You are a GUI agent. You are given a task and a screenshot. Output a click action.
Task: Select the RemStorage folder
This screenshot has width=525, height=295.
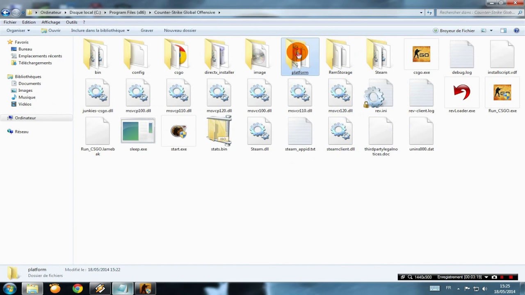[x=340, y=57]
